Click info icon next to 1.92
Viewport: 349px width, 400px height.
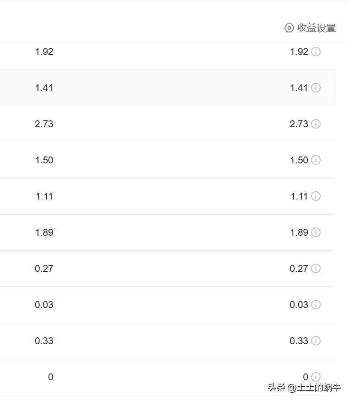316,52
